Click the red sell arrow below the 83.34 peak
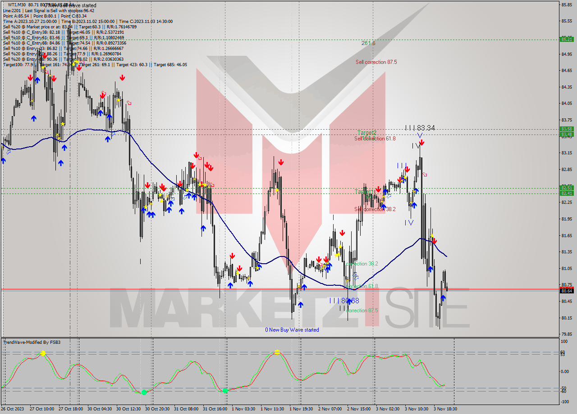577x414 pixels. click(421, 143)
